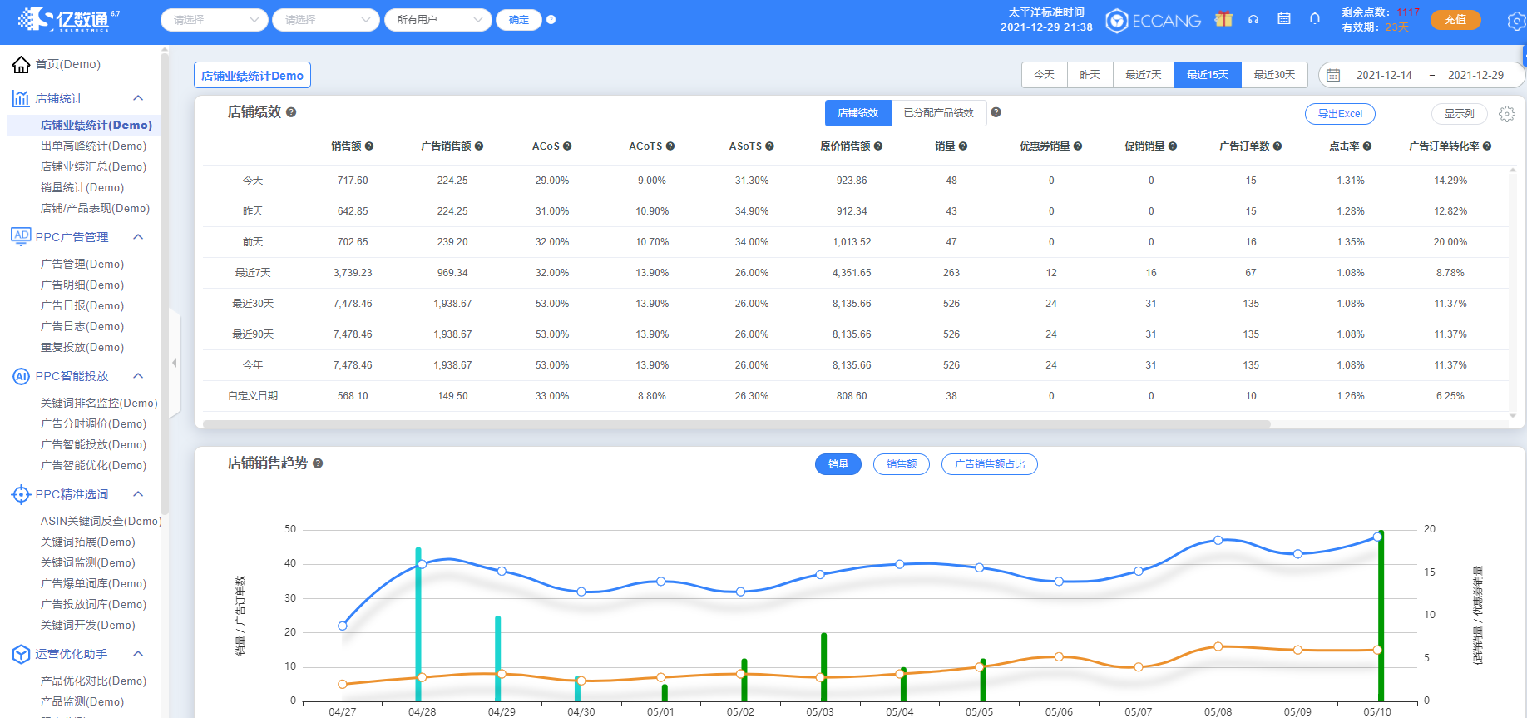Select the 今天 date range
1527x718 pixels.
pos(1045,75)
